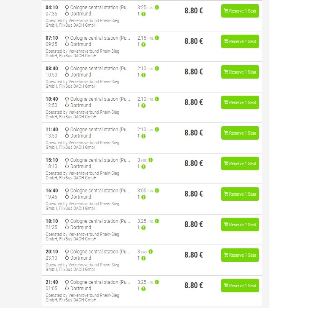
Task: Open duration info icon for 18:10 departure
Action: tap(157, 221)
